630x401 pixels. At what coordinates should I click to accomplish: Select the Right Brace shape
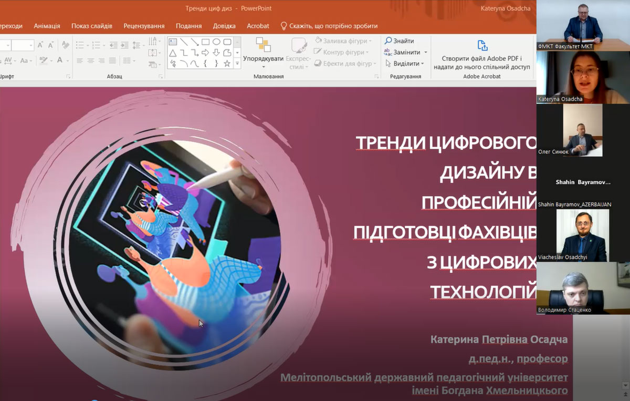[x=216, y=64]
